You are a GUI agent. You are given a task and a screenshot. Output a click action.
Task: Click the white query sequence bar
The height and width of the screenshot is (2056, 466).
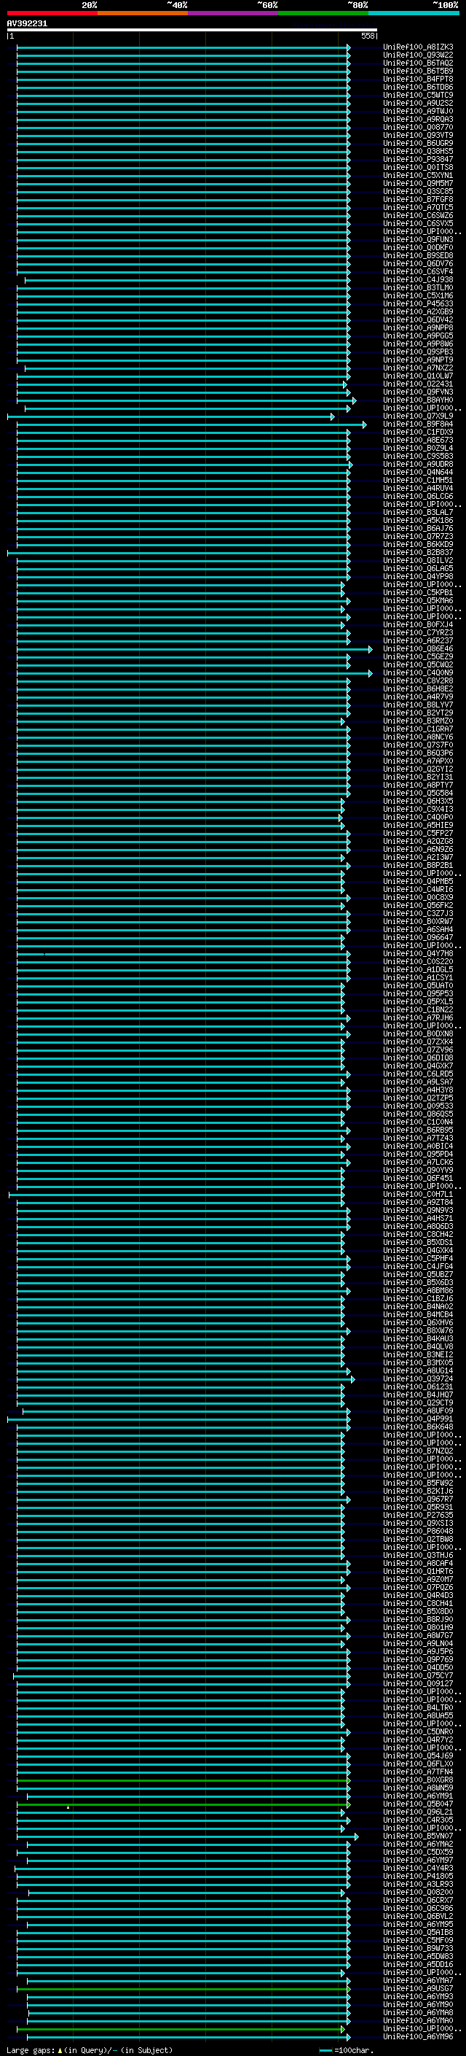192,31
